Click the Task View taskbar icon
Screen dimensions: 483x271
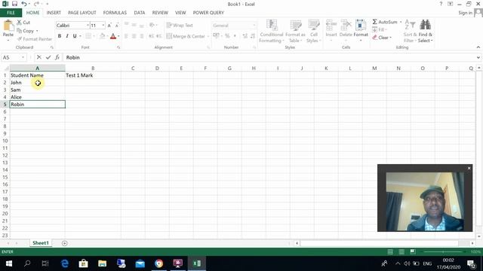tap(45, 263)
